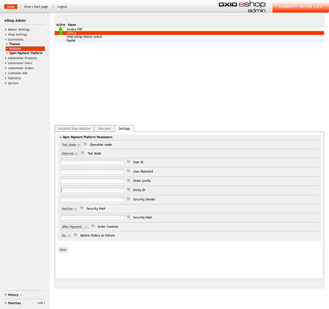The width and height of the screenshot is (329, 309).
Task: Click the Name column header
Action: click(72, 25)
